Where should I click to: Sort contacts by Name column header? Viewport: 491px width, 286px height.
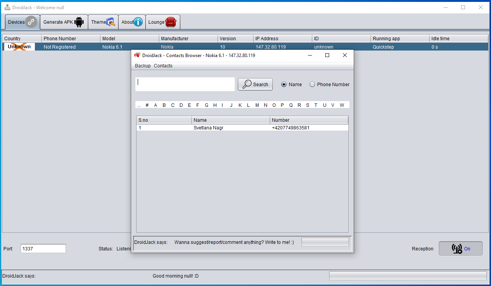231,120
